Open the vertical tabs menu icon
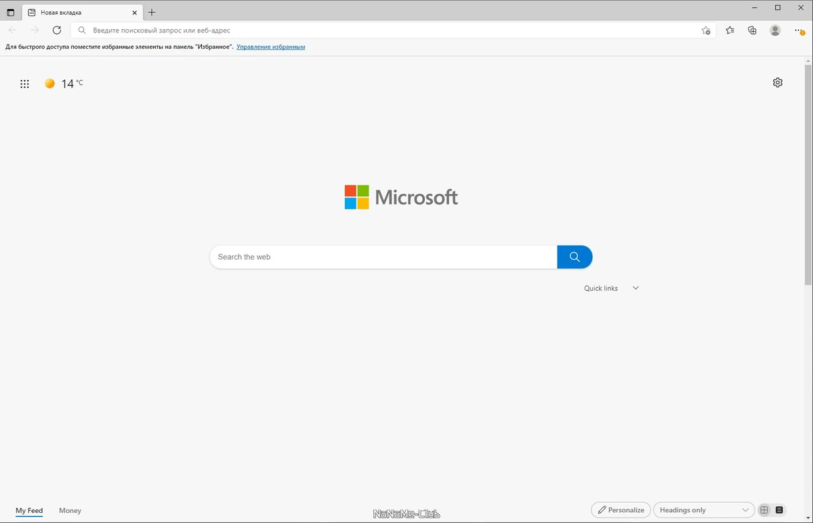The height and width of the screenshot is (523, 813). coord(10,12)
